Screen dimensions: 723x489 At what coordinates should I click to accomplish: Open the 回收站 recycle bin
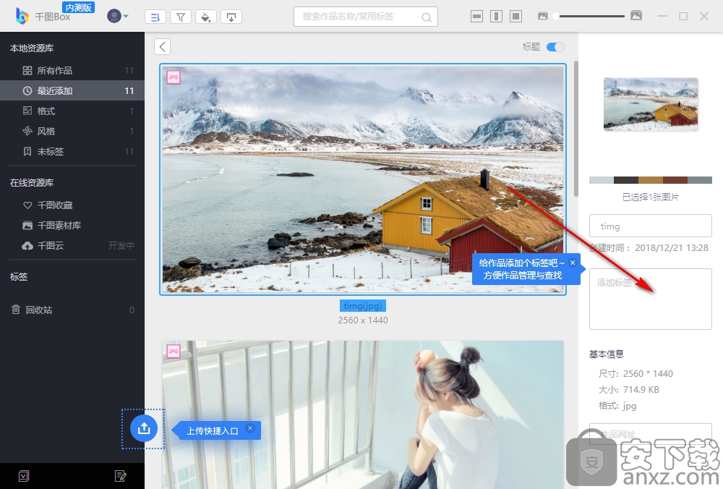[x=39, y=310]
